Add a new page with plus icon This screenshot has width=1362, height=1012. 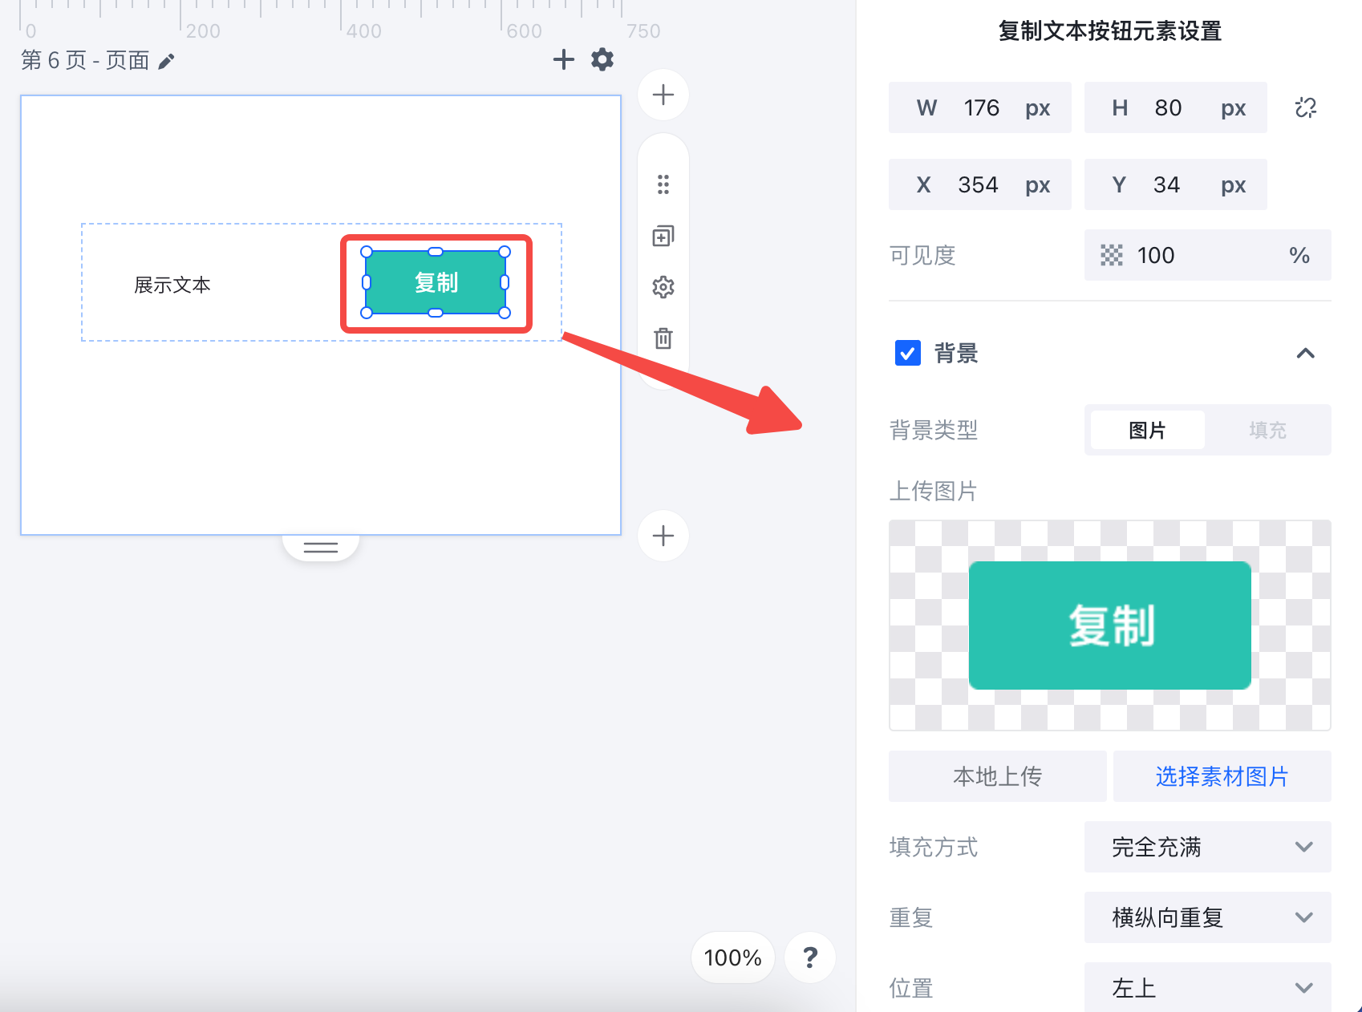tap(564, 59)
